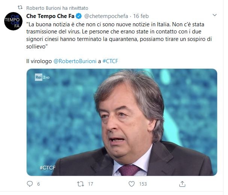Screen dimensions: 228x195
Task: Click the 6 replies count
Action: click(38, 184)
